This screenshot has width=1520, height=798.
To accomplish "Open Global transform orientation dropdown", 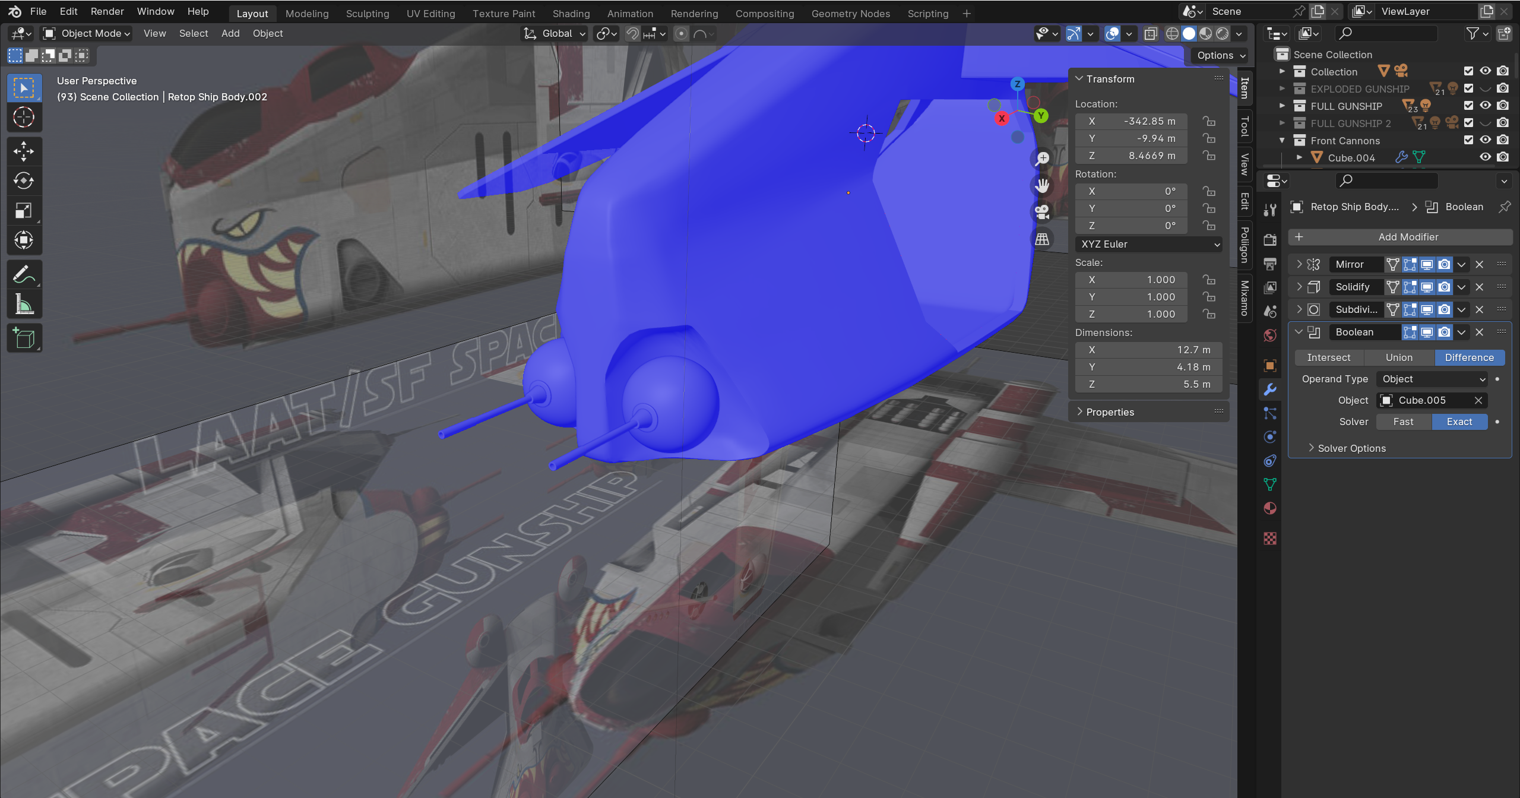I will [x=555, y=34].
